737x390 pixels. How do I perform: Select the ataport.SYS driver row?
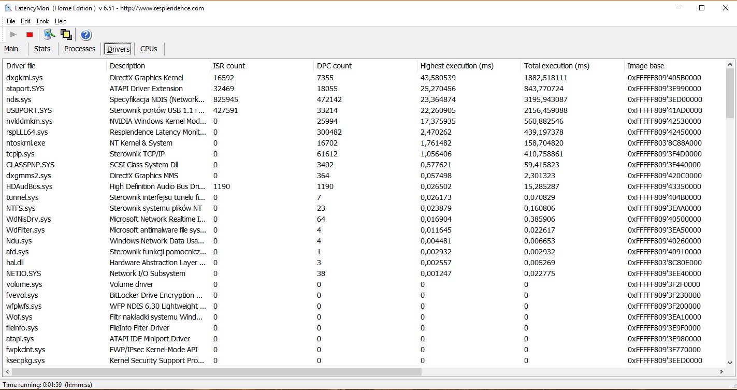[364, 89]
